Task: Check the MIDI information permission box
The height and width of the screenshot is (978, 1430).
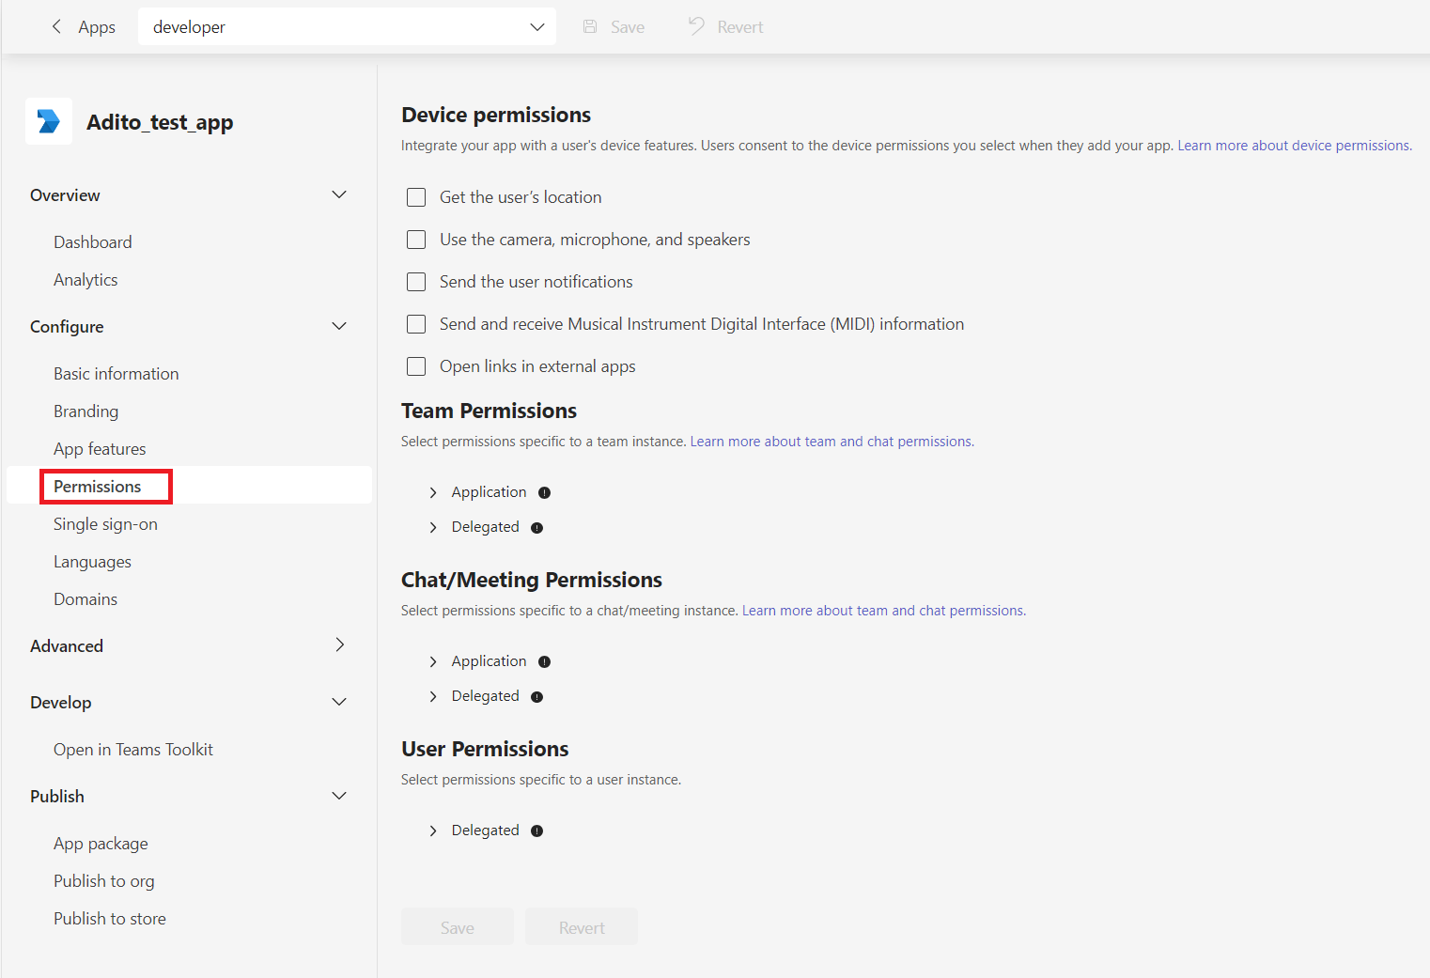Action: tap(416, 324)
